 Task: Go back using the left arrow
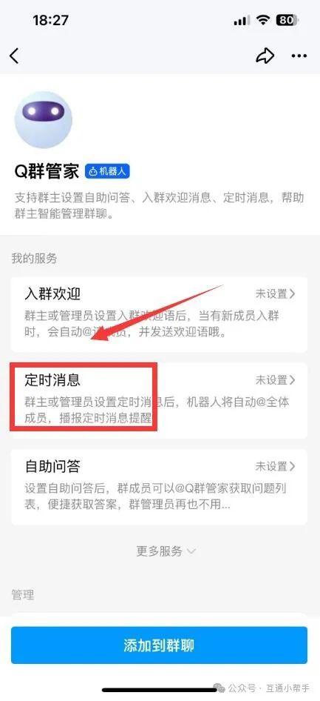[x=14, y=56]
